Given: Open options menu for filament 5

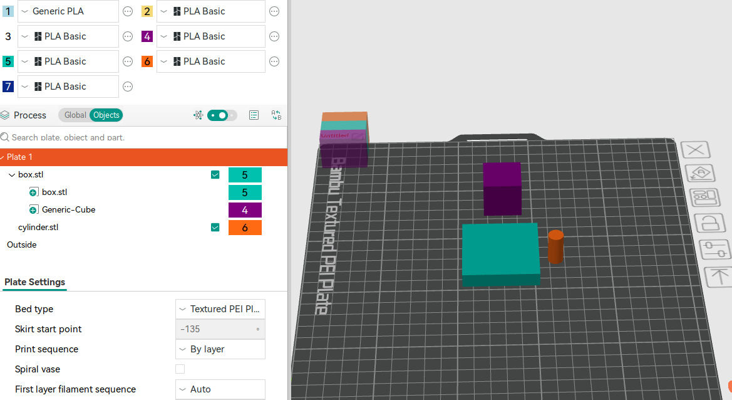Looking at the screenshot, I should point(128,61).
